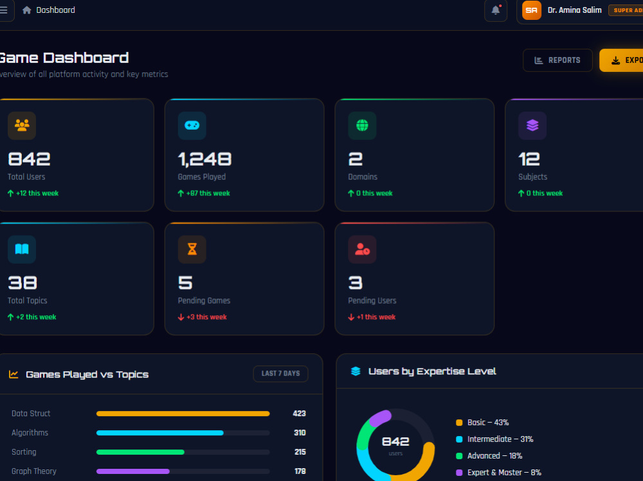Click 'Intermediate – 31%' legend text
The image size is (643, 481).
pyautogui.click(x=500, y=439)
